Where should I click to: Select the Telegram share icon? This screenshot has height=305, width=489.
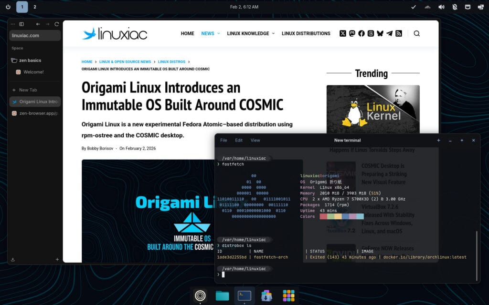tap(389, 33)
